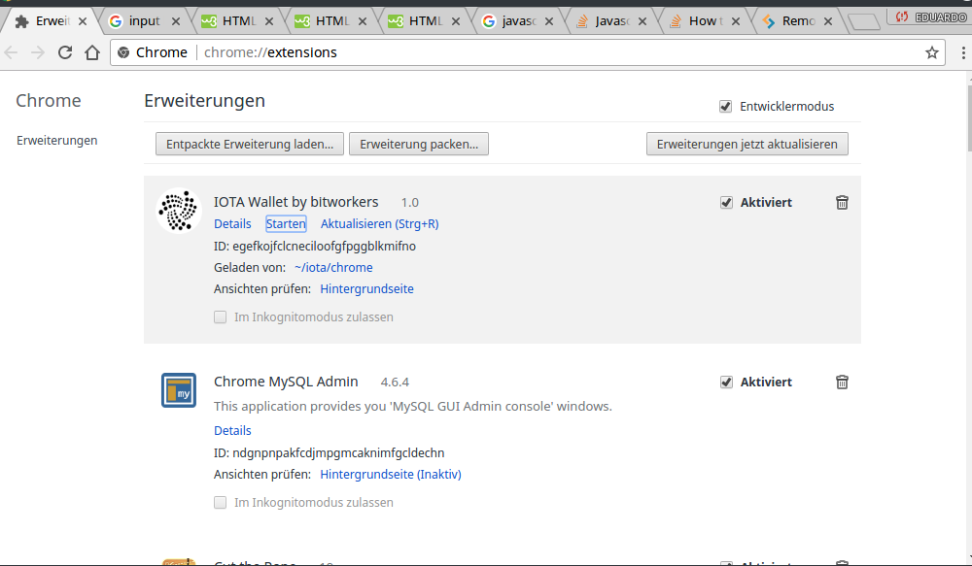Click the Home button in the toolbar
Screen dimensions: 972x566
(92, 52)
